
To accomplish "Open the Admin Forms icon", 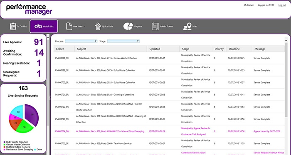I will [x=155, y=26].
